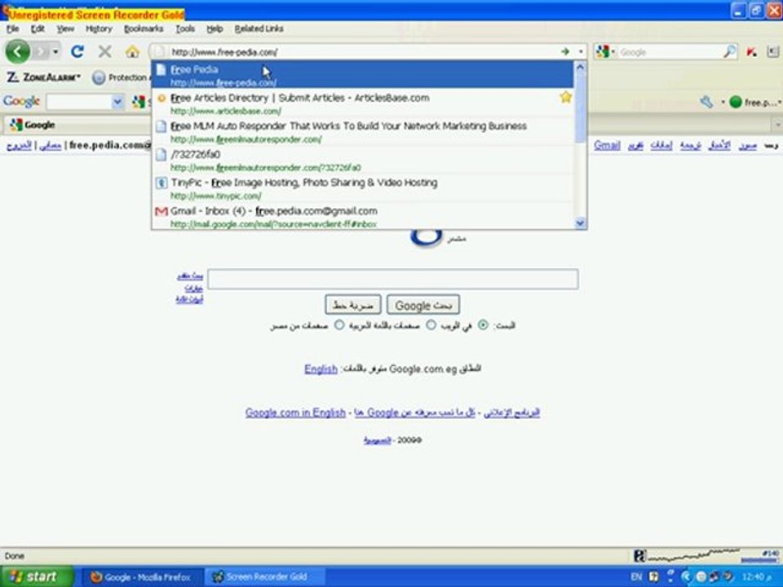Click the ZoneAlarm Protection button
This screenshot has height=587, width=783.
click(x=120, y=77)
